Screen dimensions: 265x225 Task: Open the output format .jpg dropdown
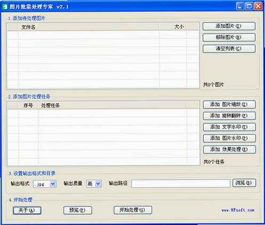[x=45, y=184]
